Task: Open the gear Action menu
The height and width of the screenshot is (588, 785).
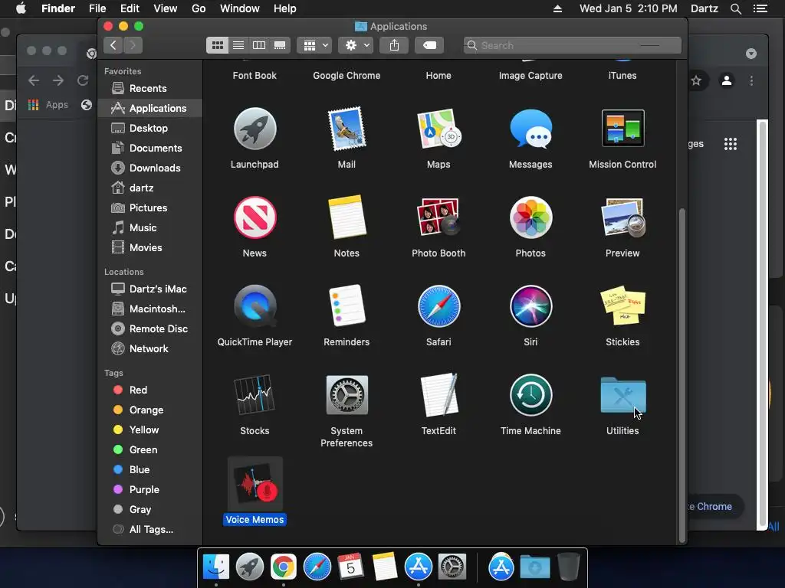Action: click(x=356, y=45)
